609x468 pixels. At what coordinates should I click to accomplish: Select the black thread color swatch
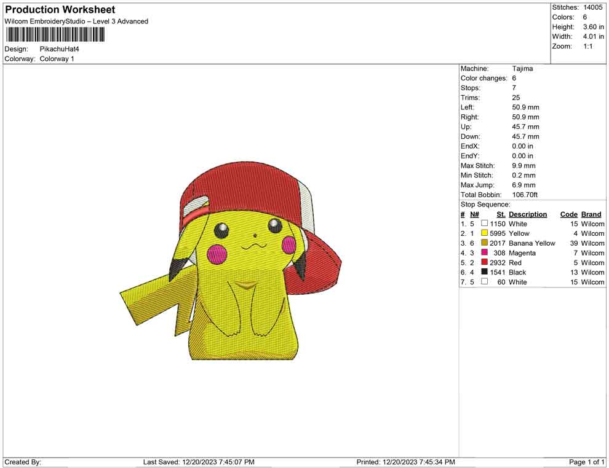pyautogui.click(x=484, y=272)
